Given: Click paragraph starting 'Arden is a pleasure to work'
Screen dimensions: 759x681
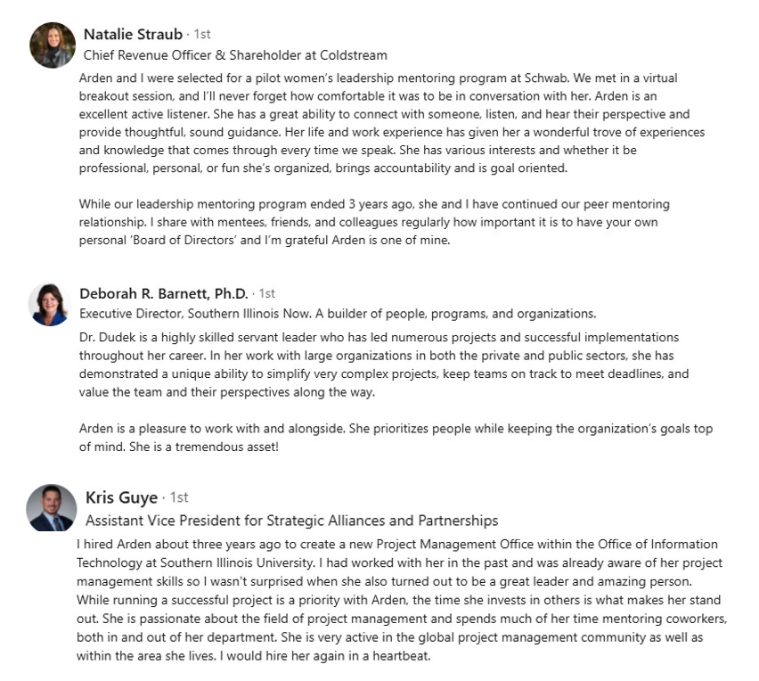Looking at the screenshot, I should click(396, 438).
